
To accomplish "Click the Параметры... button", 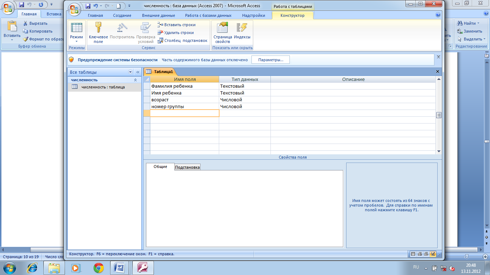I will pyautogui.click(x=271, y=60).
